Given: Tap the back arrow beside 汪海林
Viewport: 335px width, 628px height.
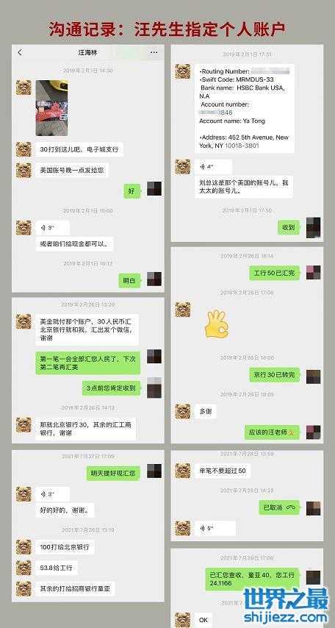Looking at the screenshot, I should pos(20,52).
